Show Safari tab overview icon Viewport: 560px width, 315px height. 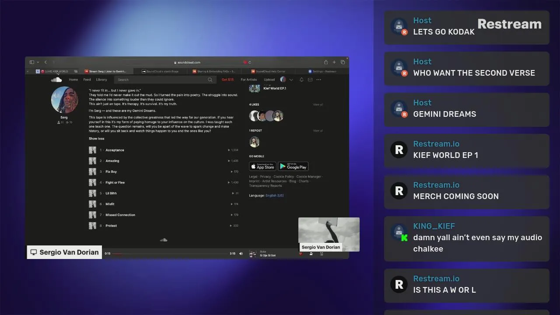pyautogui.click(x=343, y=62)
